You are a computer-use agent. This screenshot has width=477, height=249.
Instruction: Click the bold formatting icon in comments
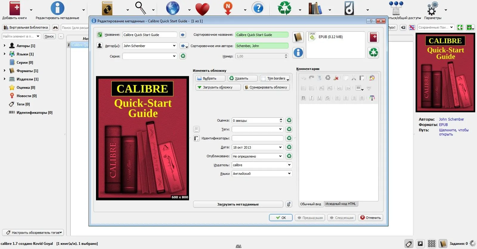[x=303, y=98]
